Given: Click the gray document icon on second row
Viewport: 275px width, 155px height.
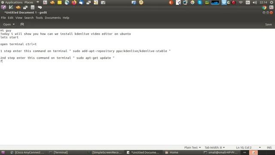Looking at the screenshot, I should coord(33,7).
